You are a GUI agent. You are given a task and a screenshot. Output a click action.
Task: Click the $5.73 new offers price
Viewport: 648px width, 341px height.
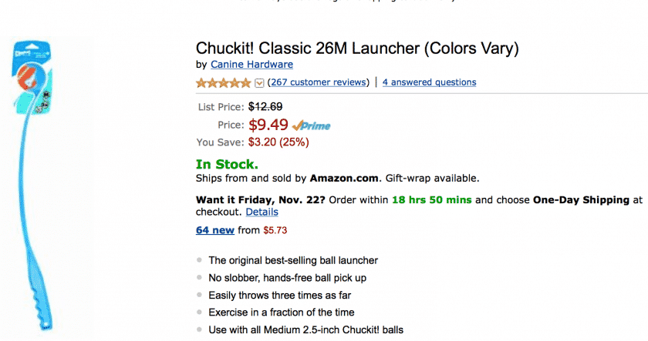tap(275, 230)
